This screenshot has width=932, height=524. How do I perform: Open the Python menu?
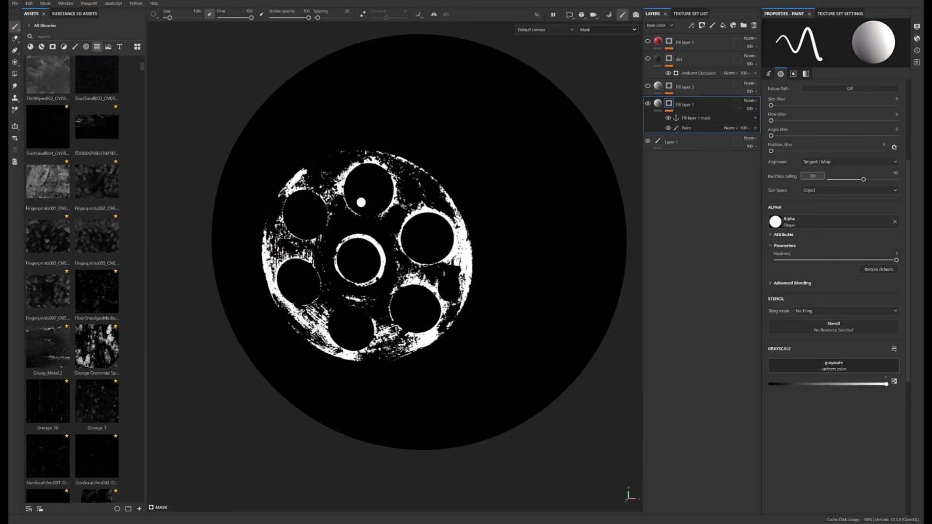(x=136, y=3)
